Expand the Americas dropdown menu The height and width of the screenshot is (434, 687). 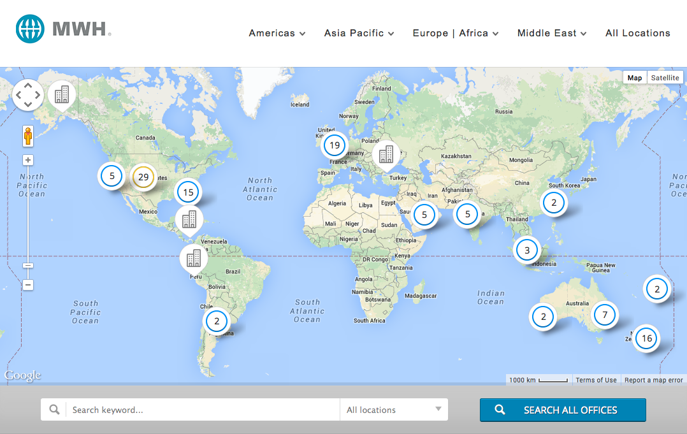click(277, 33)
